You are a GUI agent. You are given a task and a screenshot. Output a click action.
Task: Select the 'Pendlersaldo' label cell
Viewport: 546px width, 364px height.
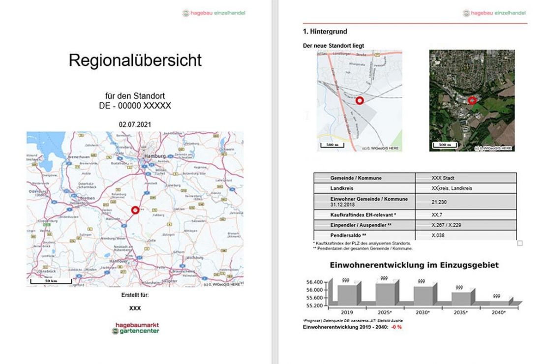pyautogui.click(x=364, y=235)
